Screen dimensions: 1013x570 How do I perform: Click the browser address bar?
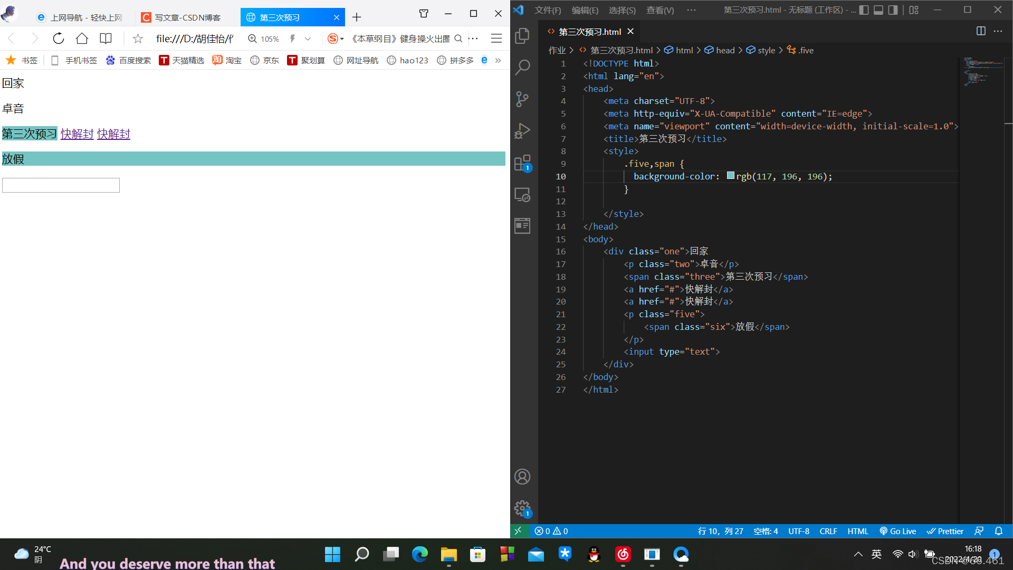click(x=194, y=39)
